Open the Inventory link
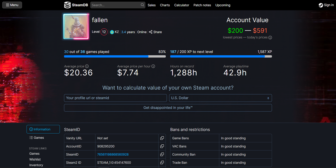This screenshot has width=336, height=168. 36,165
